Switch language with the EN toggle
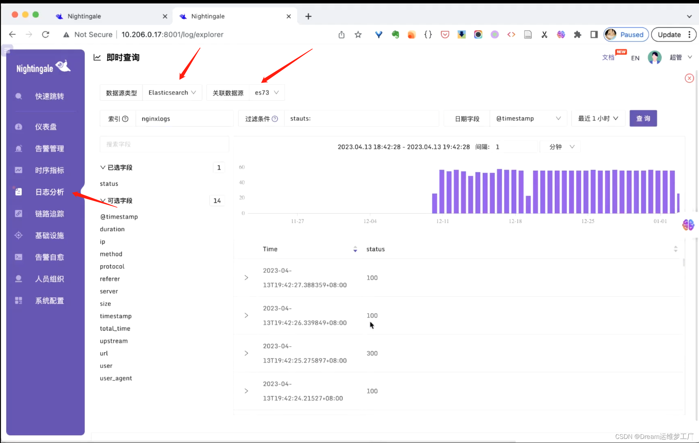The width and height of the screenshot is (699, 443). pos(635,58)
